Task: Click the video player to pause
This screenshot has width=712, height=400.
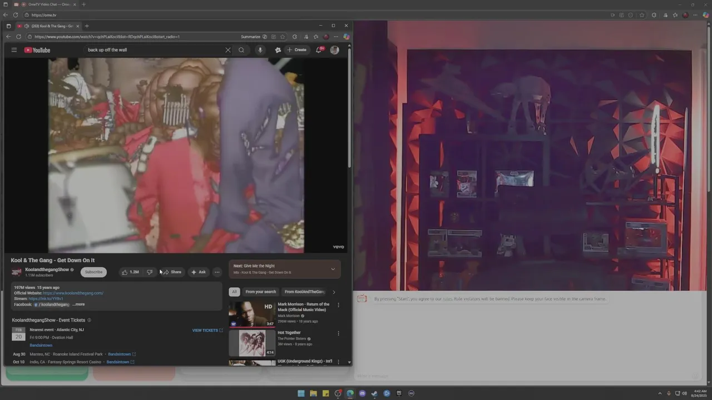Action: (176, 155)
